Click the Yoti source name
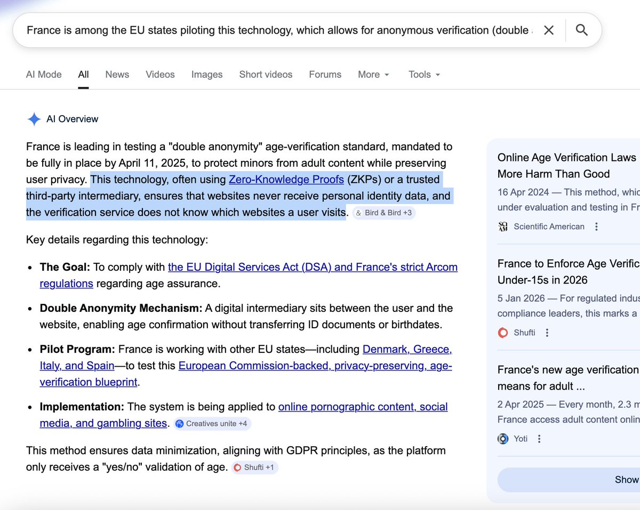The width and height of the screenshot is (640, 510). (521, 439)
